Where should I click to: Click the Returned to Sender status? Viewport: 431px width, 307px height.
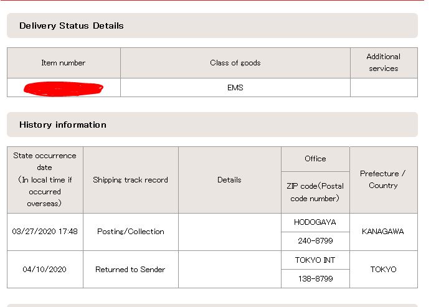coord(131,270)
